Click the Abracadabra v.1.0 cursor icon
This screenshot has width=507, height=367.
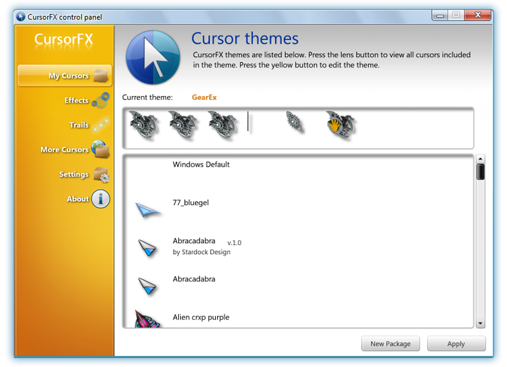coord(147,248)
